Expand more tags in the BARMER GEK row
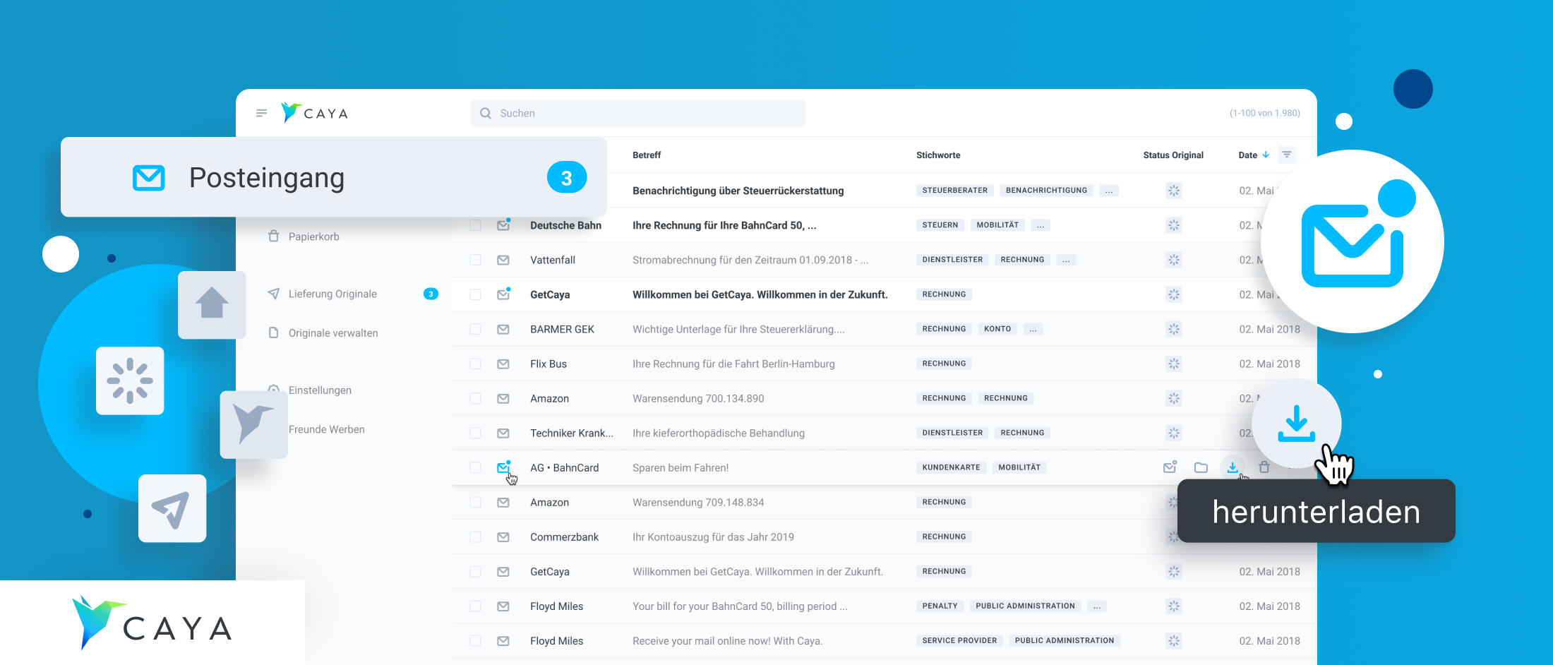This screenshot has width=1553, height=665. pyautogui.click(x=1033, y=329)
